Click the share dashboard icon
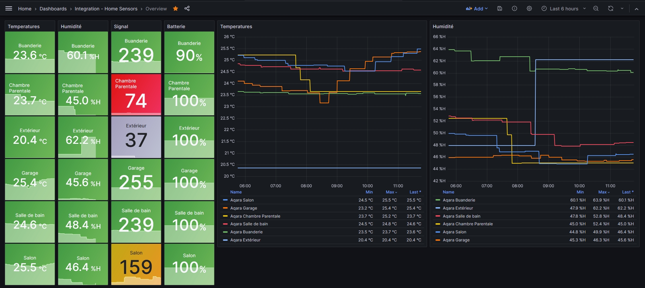Image resolution: width=645 pixels, height=288 pixels. [x=187, y=8]
